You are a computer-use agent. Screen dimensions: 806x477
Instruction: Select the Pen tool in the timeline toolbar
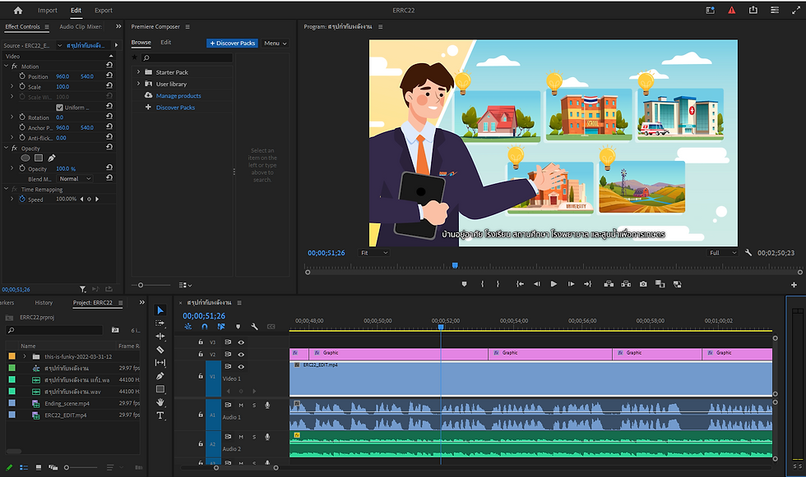tap(160, 376)
